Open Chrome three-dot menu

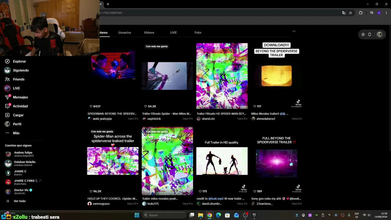[386, 13]
